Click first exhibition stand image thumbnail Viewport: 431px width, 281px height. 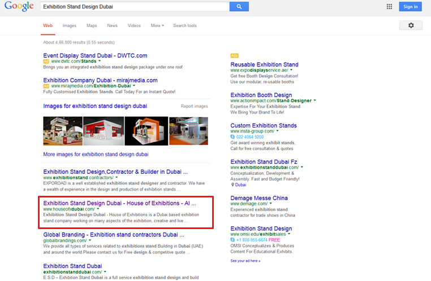point(62,131)
